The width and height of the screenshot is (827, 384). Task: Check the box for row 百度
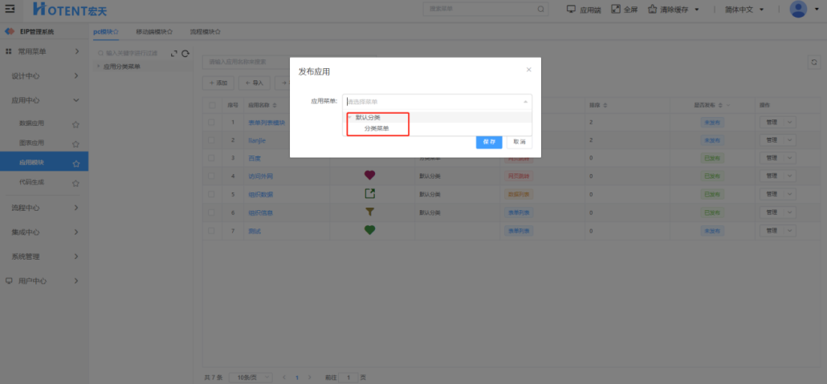(211, 157)
